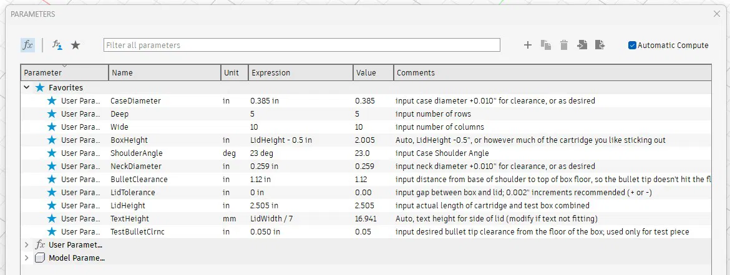Edit the 2.505 in expression
The height and width of the screenshot is (275, 730).
point(265,205)
